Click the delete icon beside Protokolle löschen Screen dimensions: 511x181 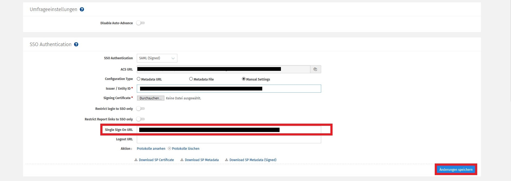[x=170, y=148]
